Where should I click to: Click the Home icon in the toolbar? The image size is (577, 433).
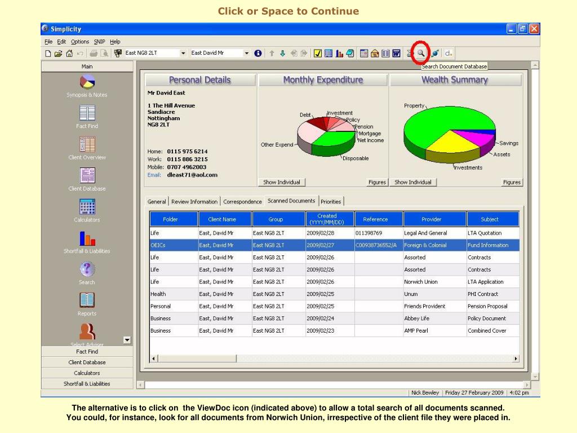(69, 54)
